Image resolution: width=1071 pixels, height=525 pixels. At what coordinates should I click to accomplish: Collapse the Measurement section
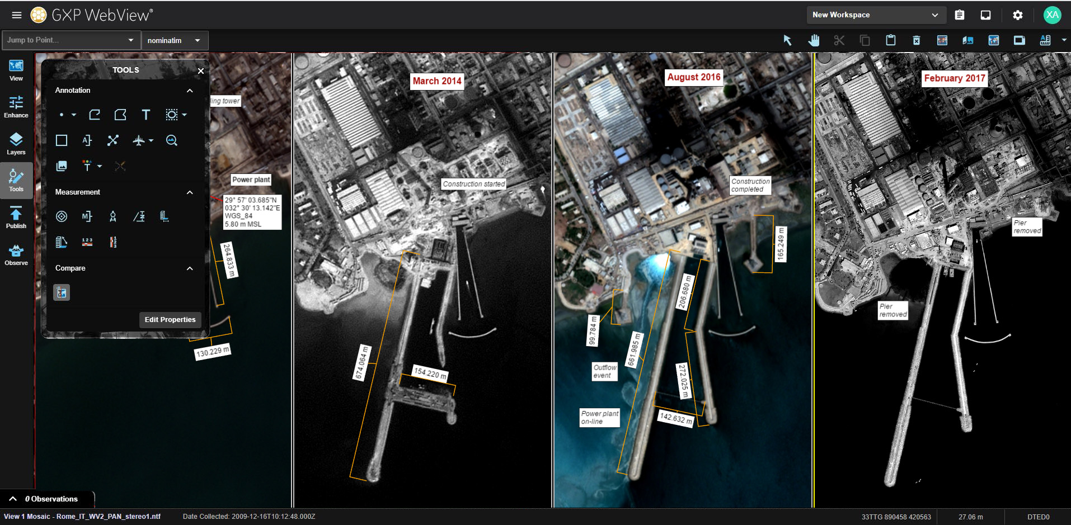click(190, 192)
